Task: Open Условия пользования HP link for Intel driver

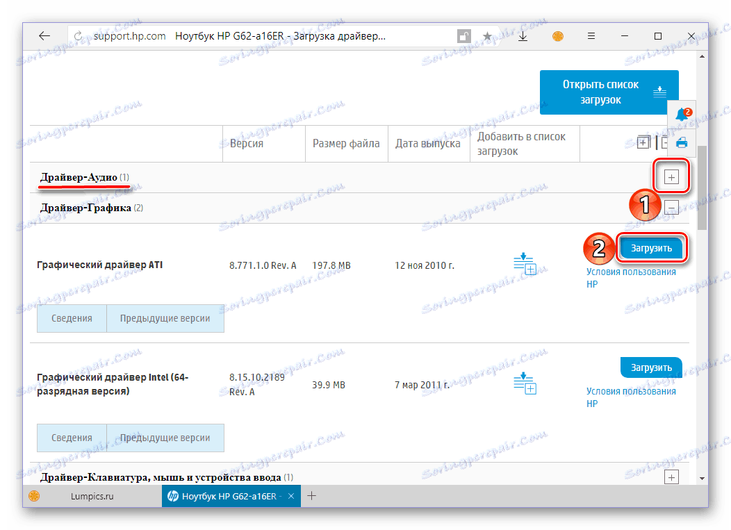Action: [631, 397]
